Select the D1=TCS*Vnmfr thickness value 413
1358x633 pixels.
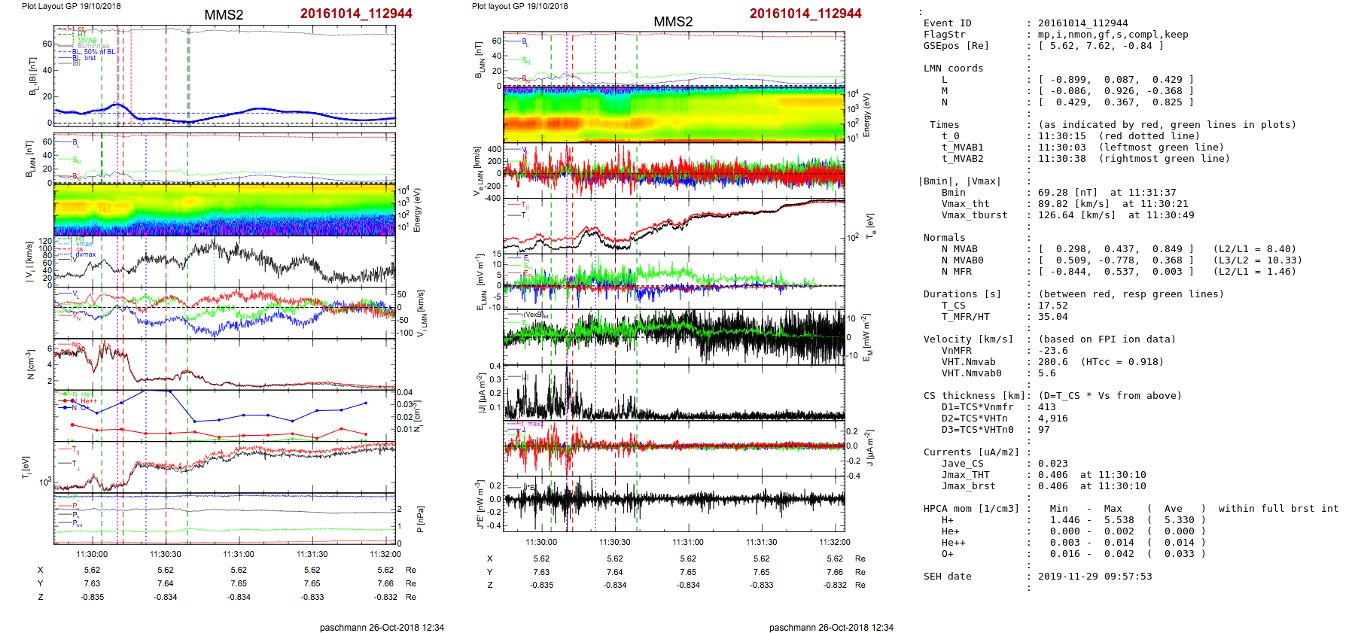[x=1046, y=407]
